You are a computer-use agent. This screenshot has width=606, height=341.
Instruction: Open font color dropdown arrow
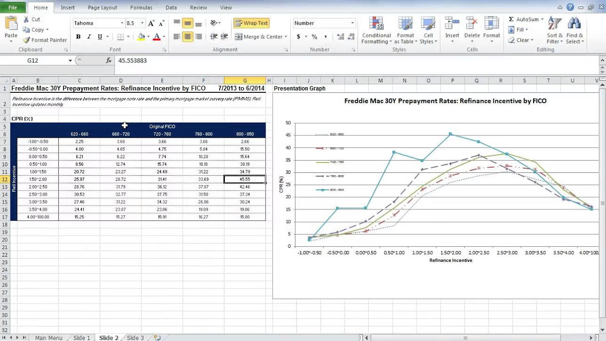click(164, 37)
